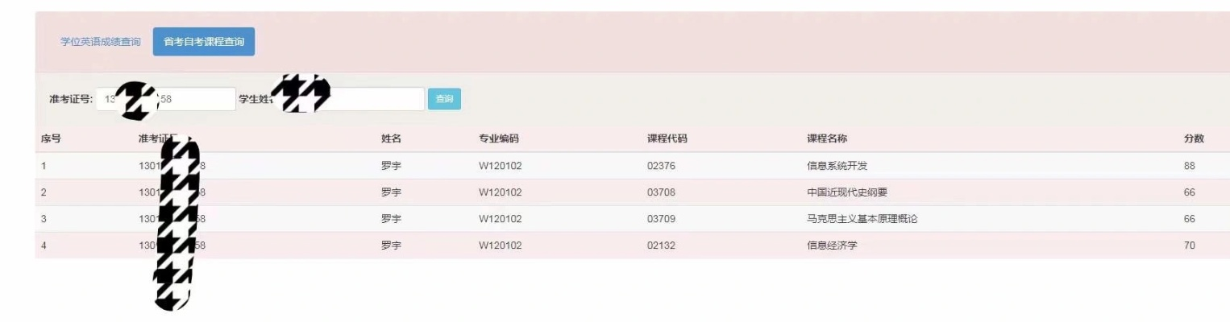
Task: Click course code 02376 cell
Action: point(661,166)
